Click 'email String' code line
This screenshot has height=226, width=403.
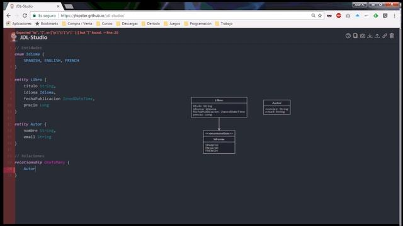tap(38, 137)
